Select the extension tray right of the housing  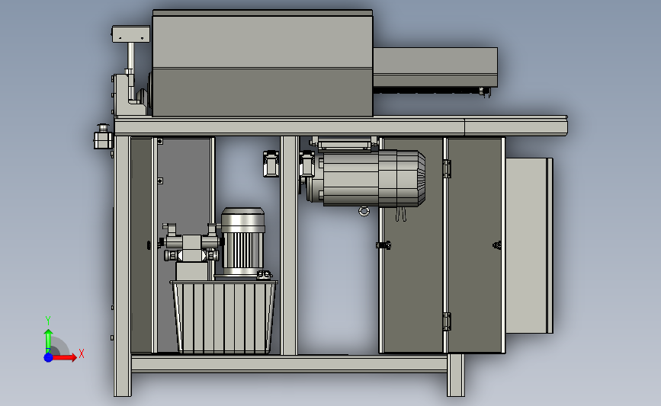(x=435, y=67)
